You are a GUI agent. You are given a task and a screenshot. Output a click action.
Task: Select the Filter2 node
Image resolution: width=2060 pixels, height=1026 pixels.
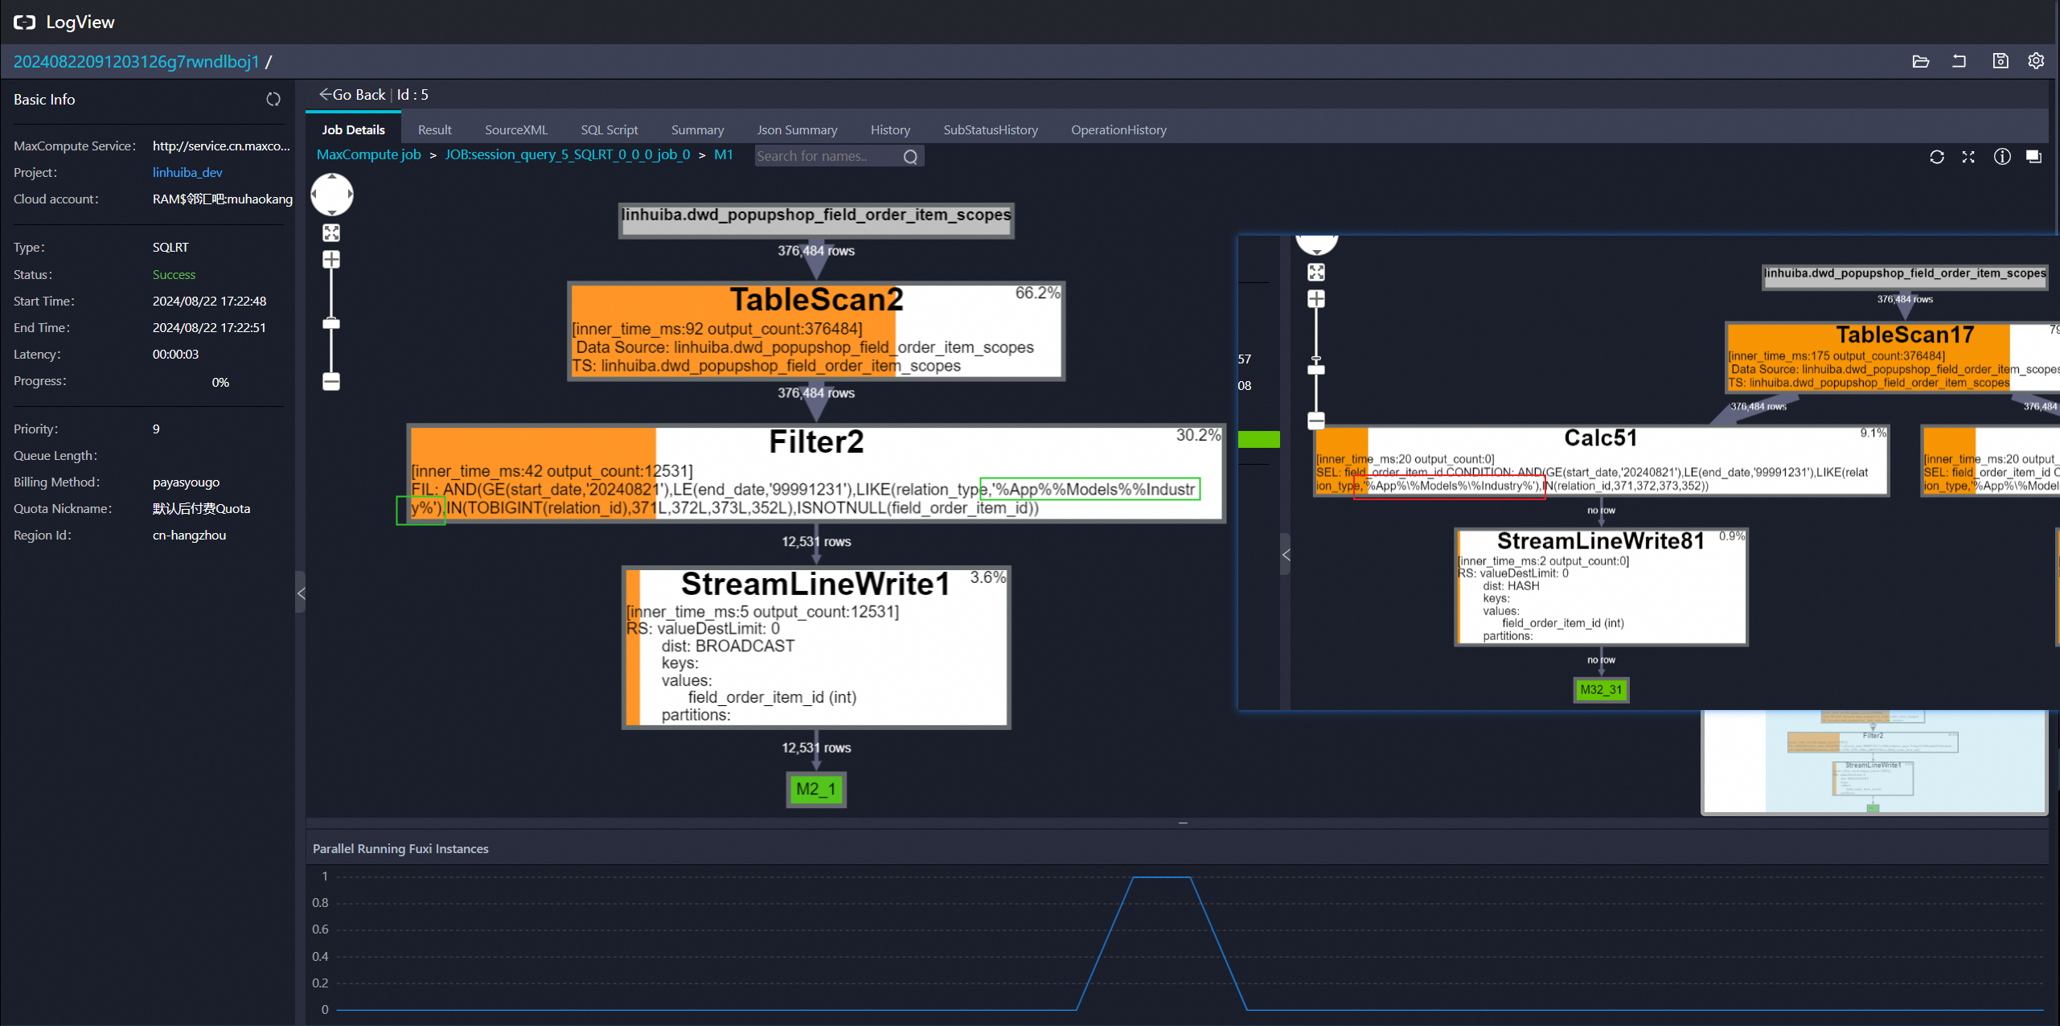click(x=816, y=474)
